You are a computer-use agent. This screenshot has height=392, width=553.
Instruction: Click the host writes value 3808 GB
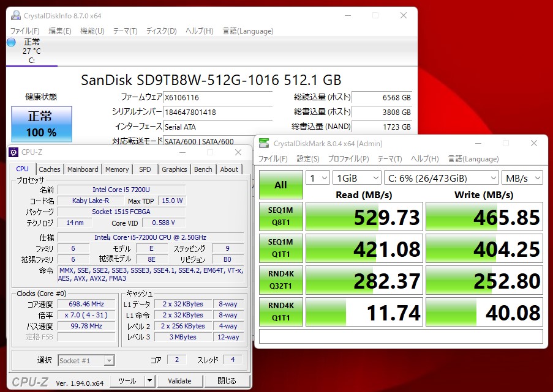pos(382,113)
